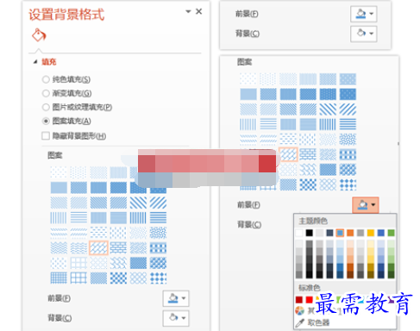Pick the gold theme color swatch
This screenshot has height=331, width=420.
click(x=371, y=233)
